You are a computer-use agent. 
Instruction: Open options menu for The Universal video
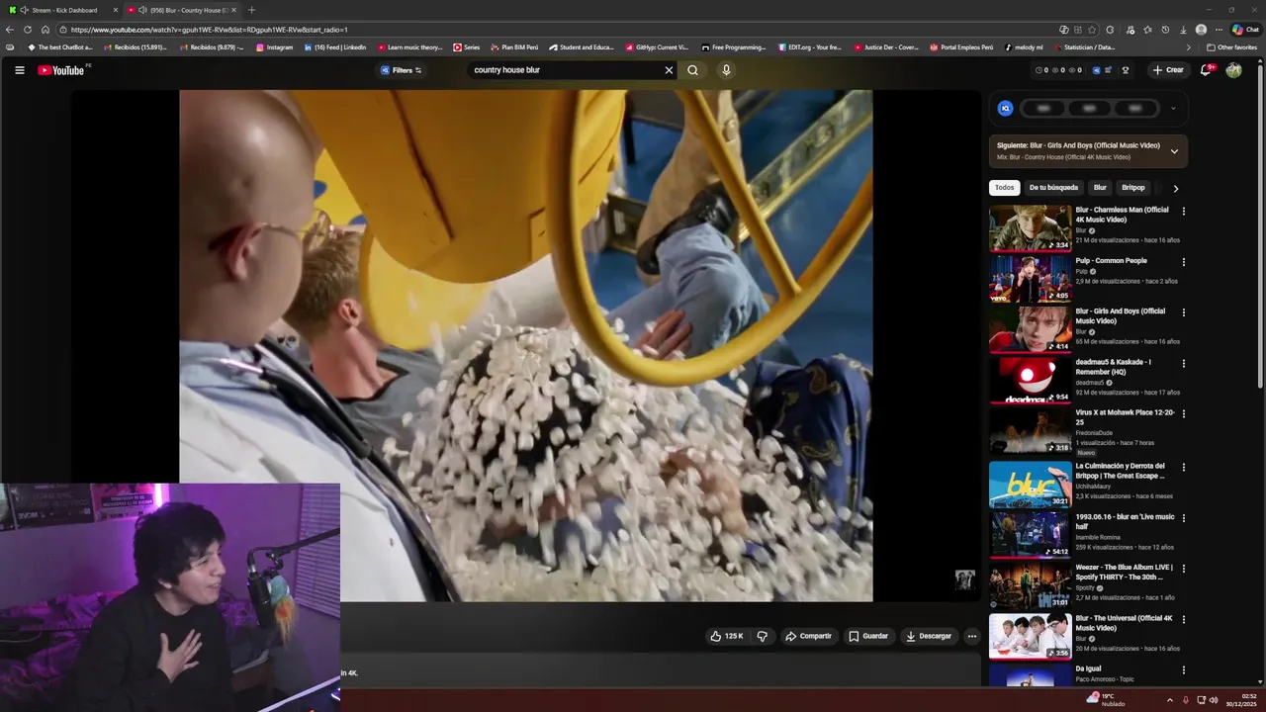tap(1183, 620)
